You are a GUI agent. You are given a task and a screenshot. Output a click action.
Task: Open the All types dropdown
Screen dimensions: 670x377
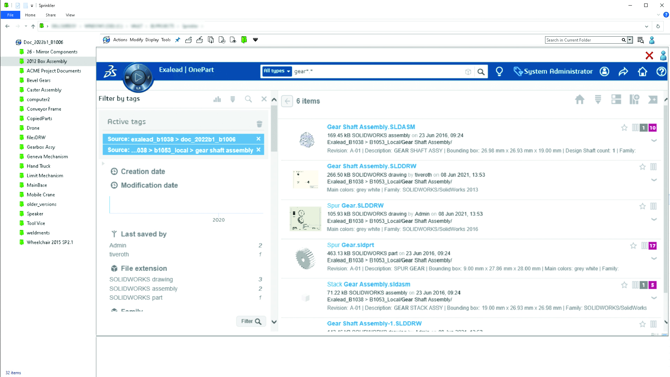277,71
